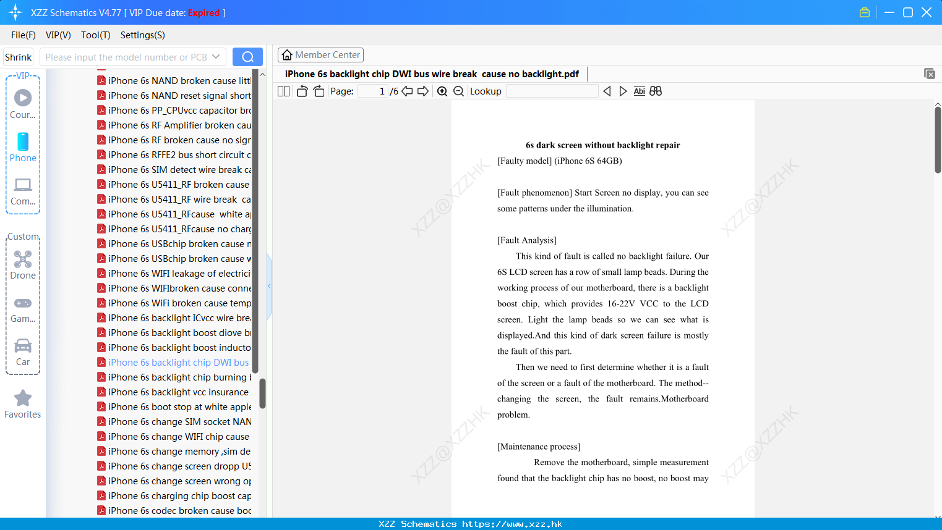The height and width of the screenshot is (530, 942).
Task: Open 'iPhone 6s codec broken cause' file
Action: [x=174, y=511]
